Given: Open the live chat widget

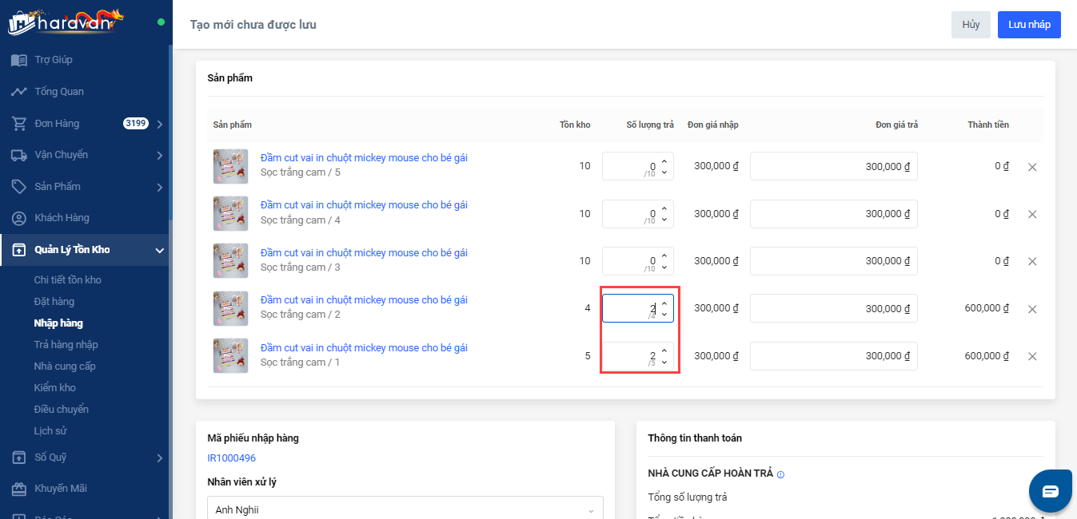Looking at the screenshot, I should 1050,491.
